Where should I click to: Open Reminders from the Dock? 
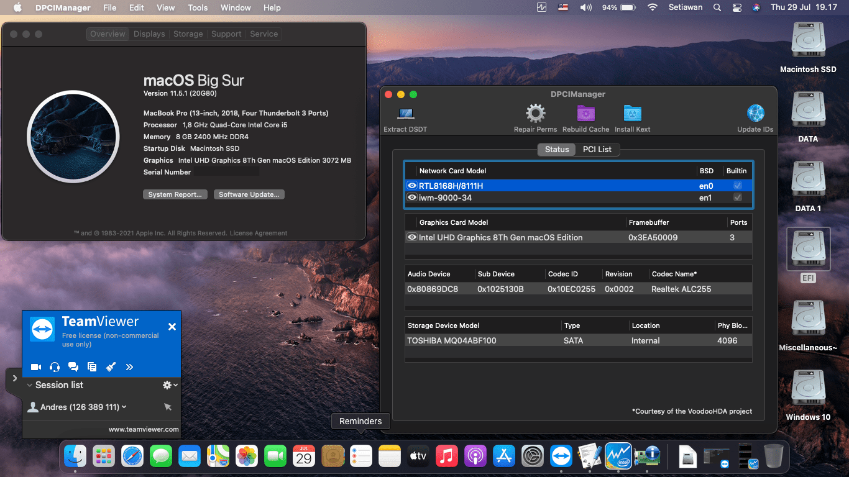click(361, 457)
